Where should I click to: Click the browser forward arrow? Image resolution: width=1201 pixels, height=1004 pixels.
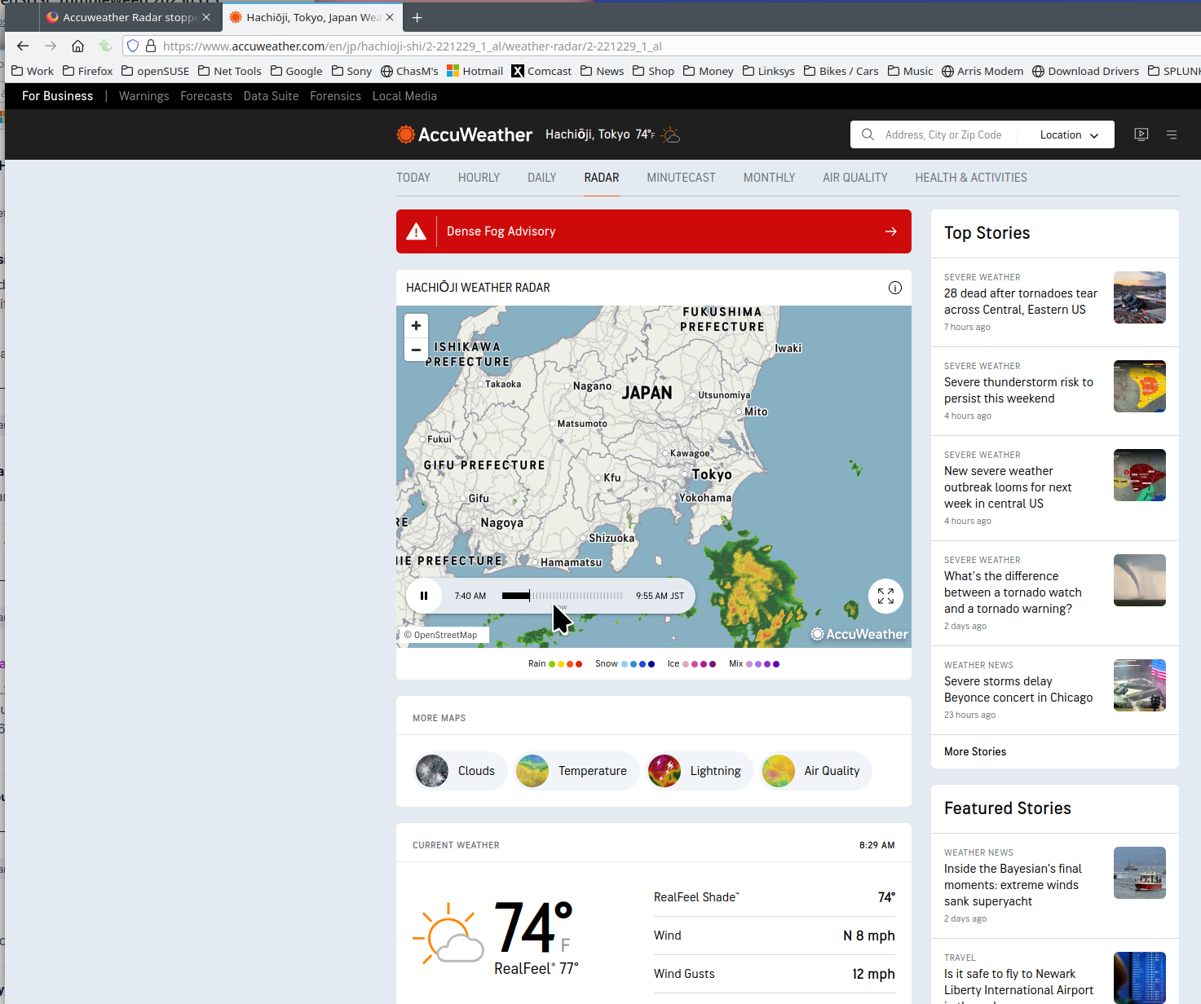[51, 46]
